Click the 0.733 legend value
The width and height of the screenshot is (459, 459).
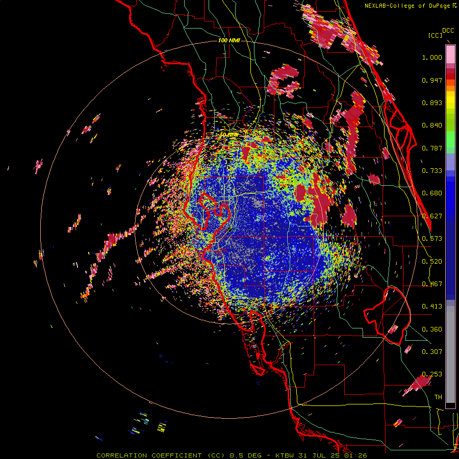[432, 171]
